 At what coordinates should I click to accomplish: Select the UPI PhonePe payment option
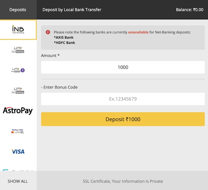pos(18,70)
